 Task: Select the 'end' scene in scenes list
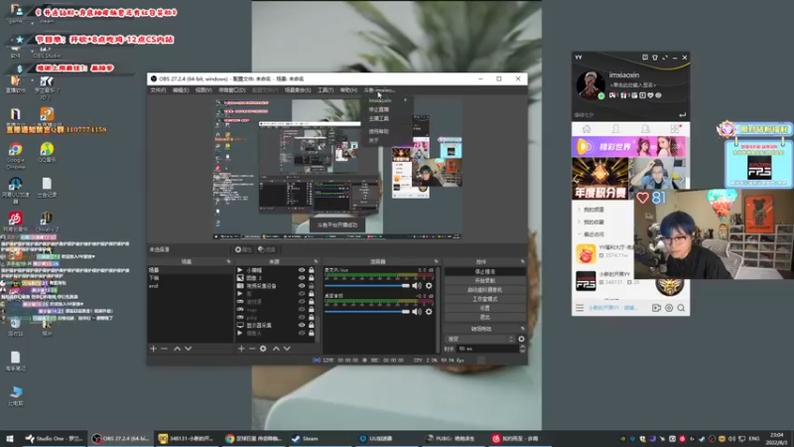click(190, 286)
